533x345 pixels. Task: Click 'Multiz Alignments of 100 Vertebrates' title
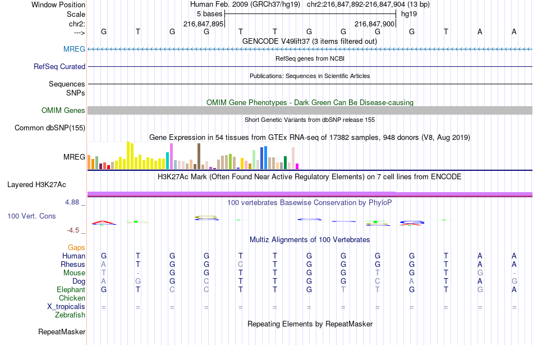[x=310, y=240]
